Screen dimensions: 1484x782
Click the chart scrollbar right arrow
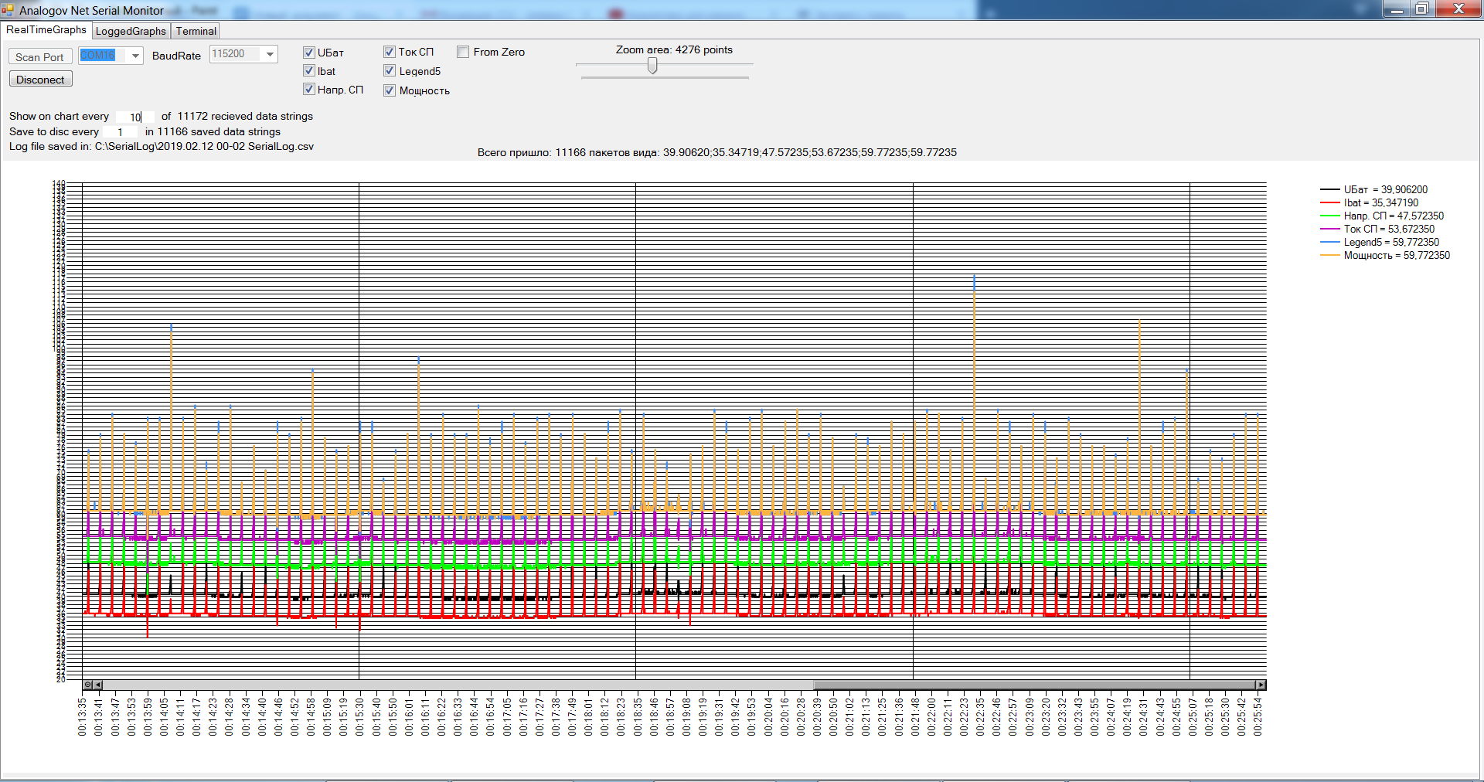pos(1261,685)
